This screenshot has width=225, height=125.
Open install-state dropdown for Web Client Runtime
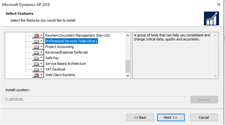point(38,75)
